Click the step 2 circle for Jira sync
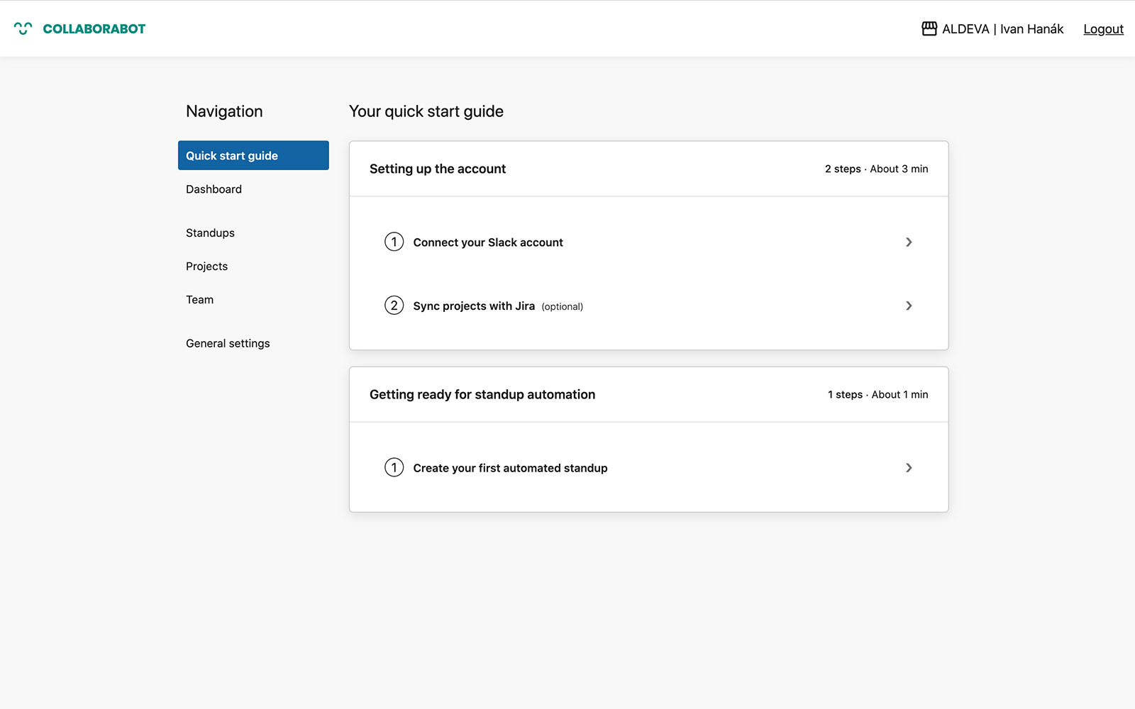The height and width of the screenshot is (709, 1135). [394, 306]
